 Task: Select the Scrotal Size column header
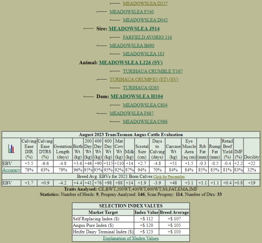pos(142,149)
